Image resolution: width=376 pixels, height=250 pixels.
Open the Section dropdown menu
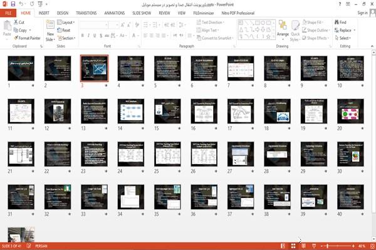coord(66,38)
